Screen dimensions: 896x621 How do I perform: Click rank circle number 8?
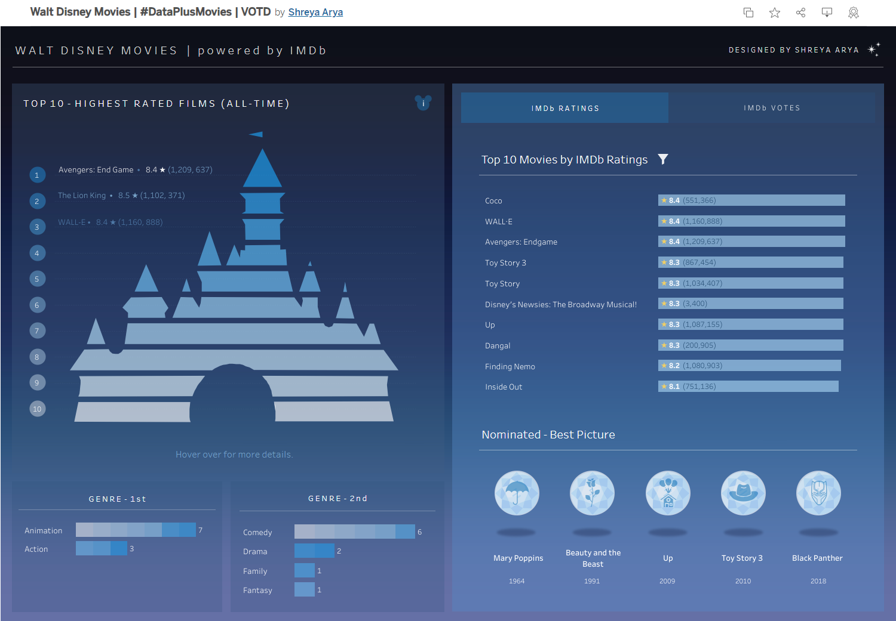click(37, 357)
